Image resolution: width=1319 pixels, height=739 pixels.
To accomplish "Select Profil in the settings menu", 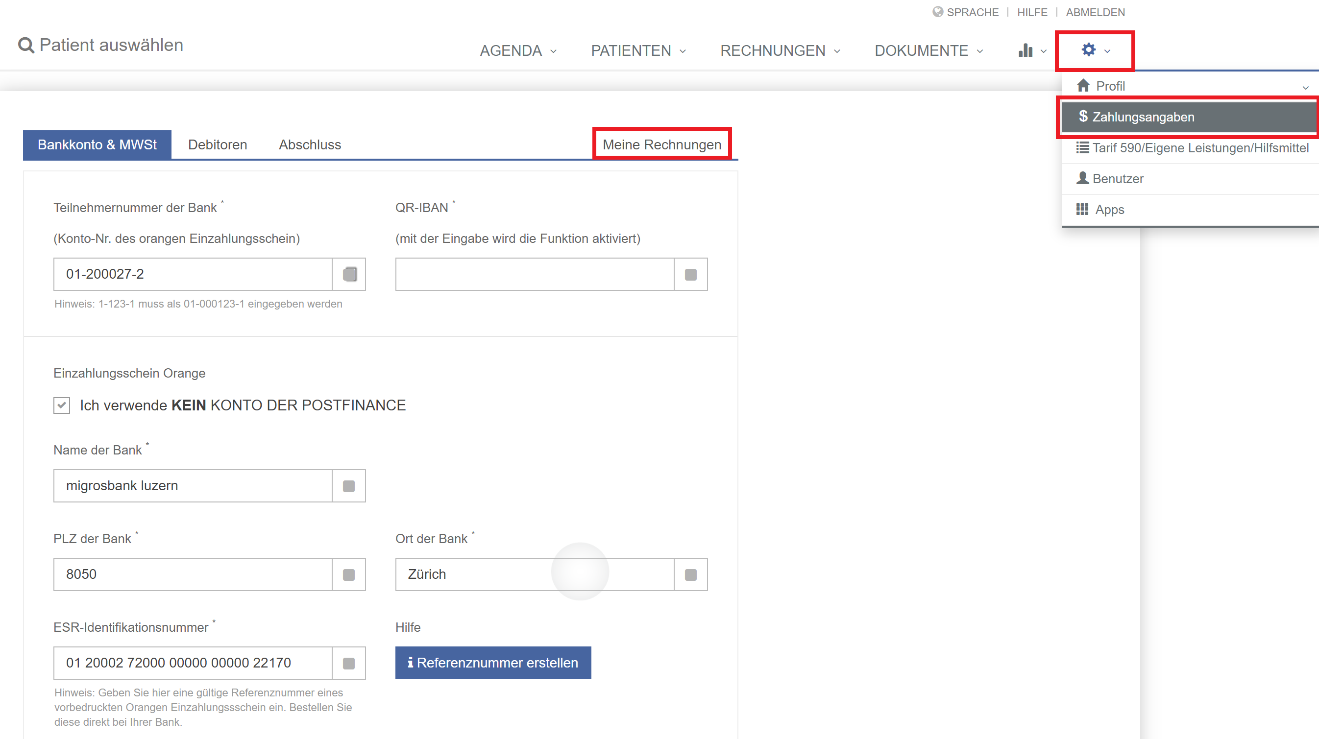I will 1190,86.
